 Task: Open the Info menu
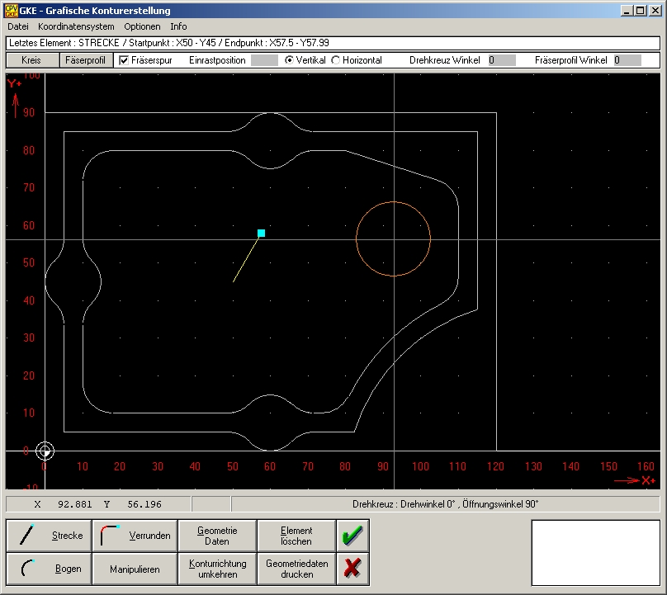click(178, 26)
